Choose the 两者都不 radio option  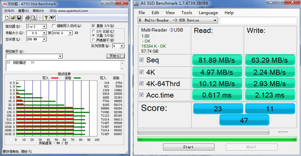pyautogui.click(x=94, y=40)
